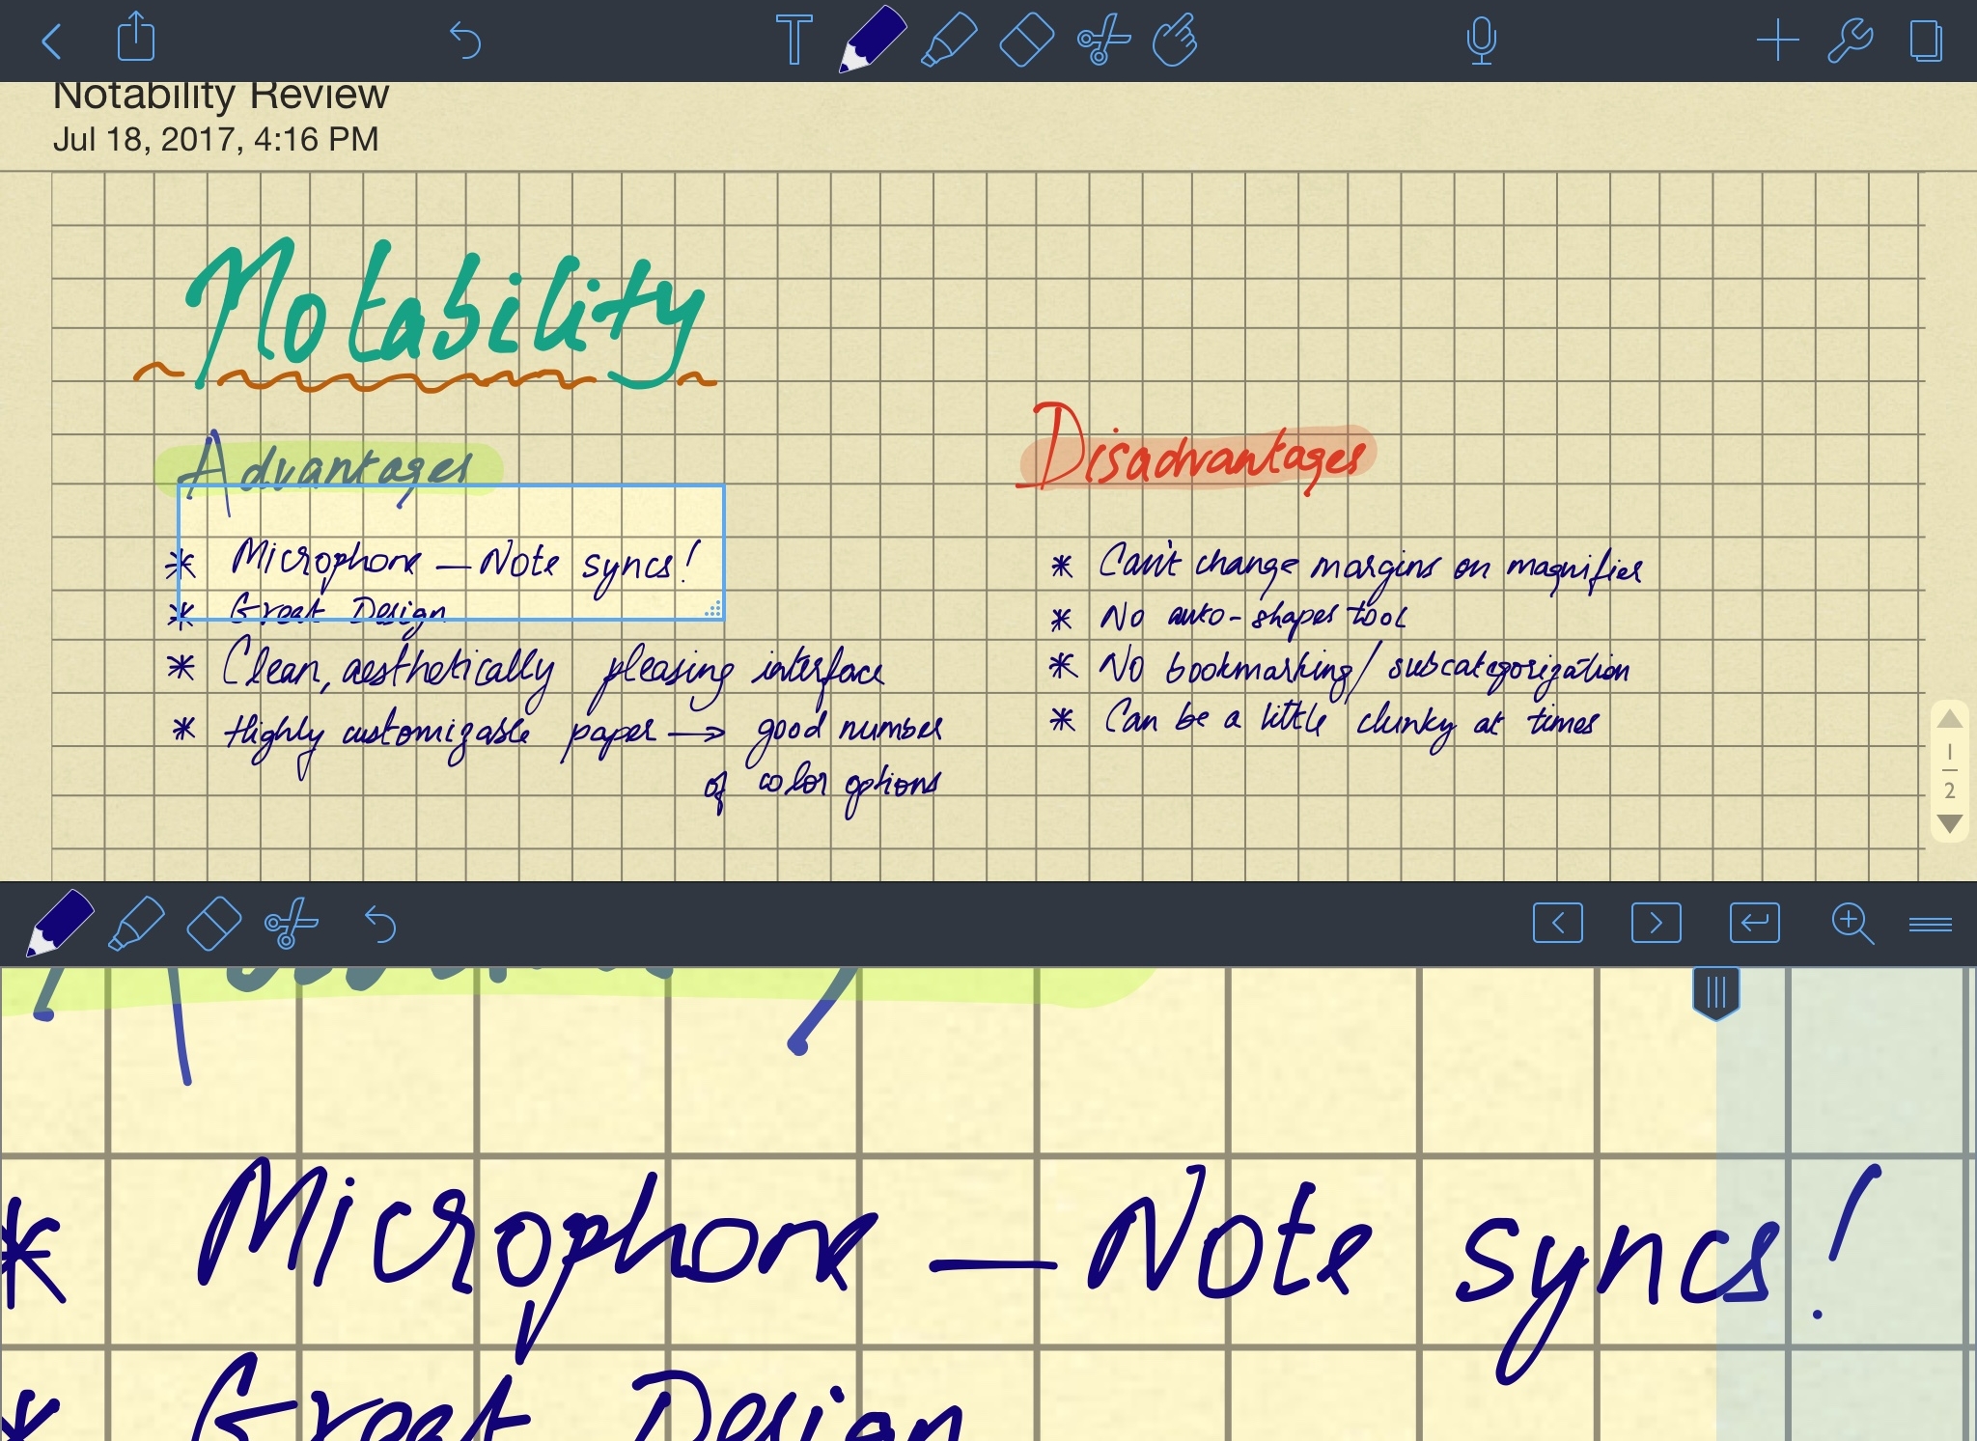Screen dimensions: 1977x1441
Task: Edit the Notability Review note title
Action: [221, 95]
